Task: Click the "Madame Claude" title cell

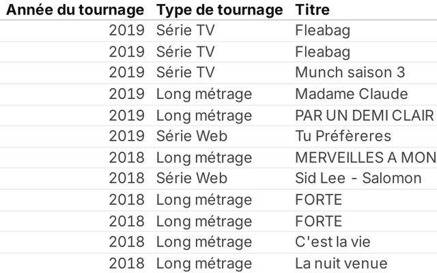Action: coord(351,94)
